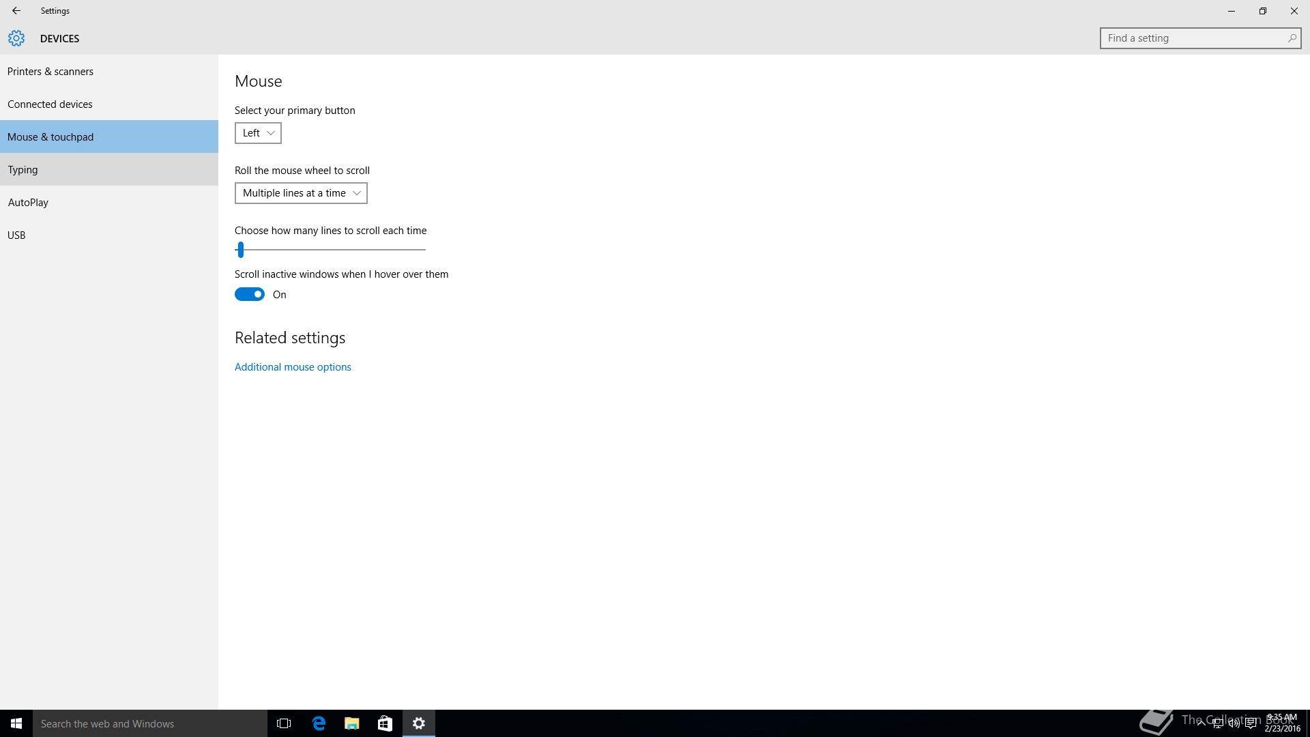Open the volume control in system tray
Image resolution: width=1310 pixels, height=737 pixels.
point(1234,724)
